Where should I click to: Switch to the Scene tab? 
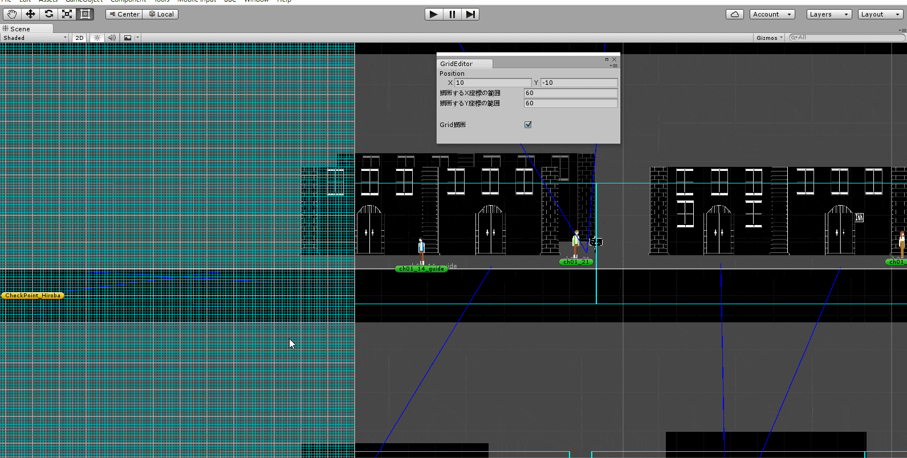coord(27,28)
